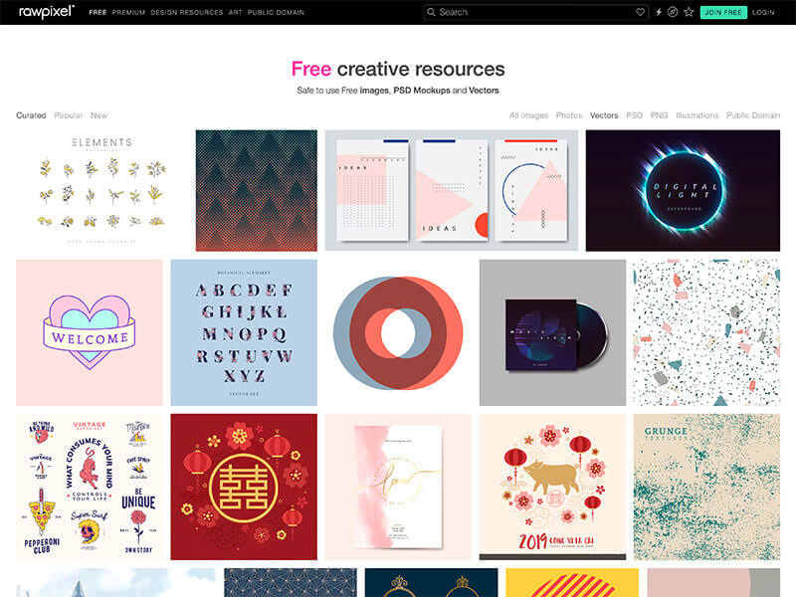The height and width of the screenshot is (597, 796).
Task: Open the PREMIUM menu item
Action: [x=128, y=12]
